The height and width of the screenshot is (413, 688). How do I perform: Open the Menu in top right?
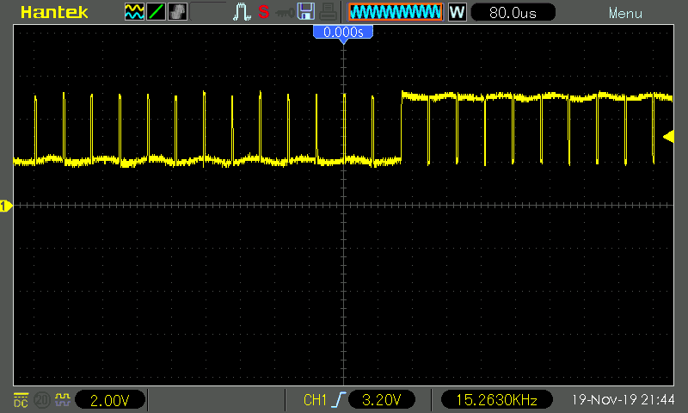[624, 14]
